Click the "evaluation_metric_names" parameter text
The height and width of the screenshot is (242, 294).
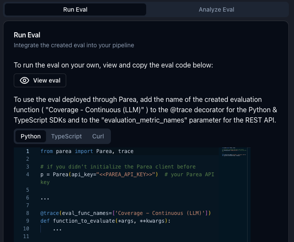[x=144, y=120]
